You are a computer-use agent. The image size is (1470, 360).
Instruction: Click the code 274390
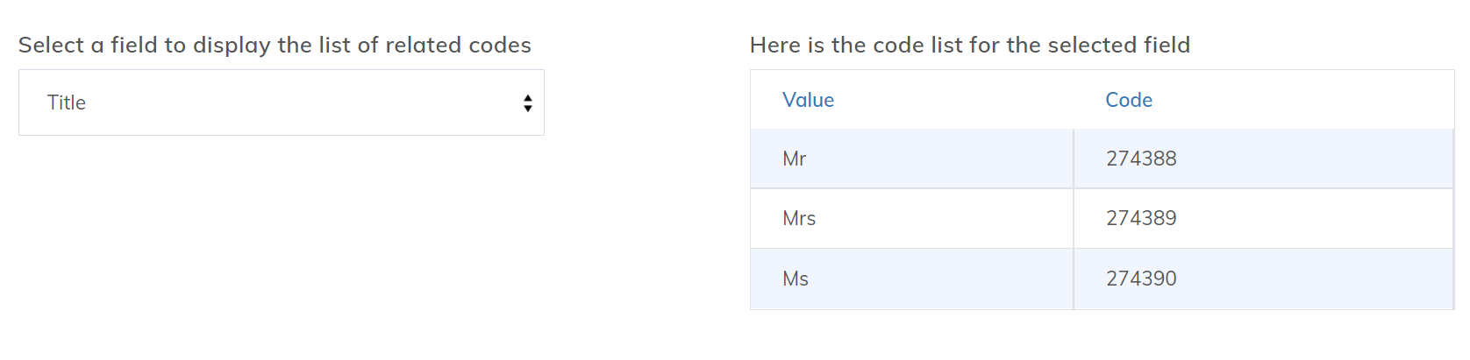[x=1140, y=279]
